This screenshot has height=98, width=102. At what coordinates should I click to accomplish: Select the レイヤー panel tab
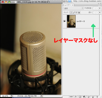click(69, 5)
